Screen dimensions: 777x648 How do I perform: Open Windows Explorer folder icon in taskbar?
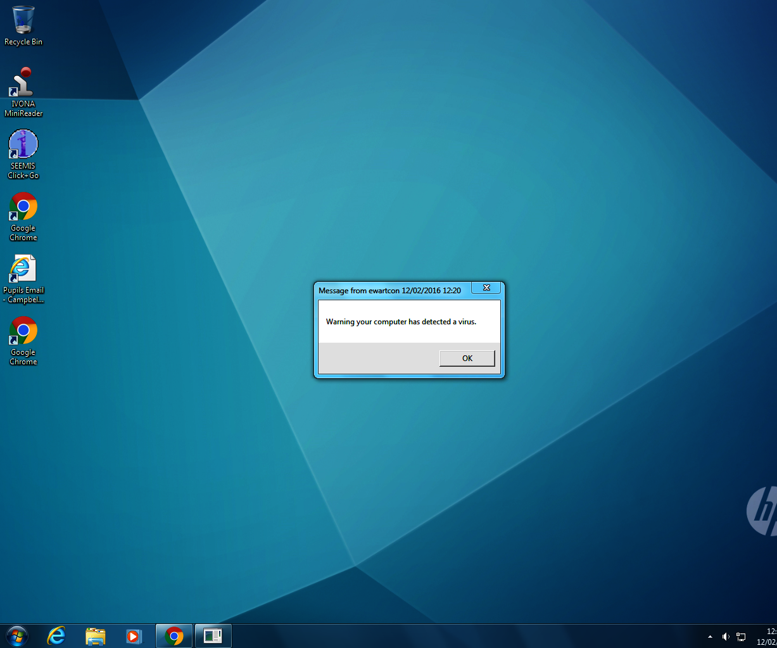pos(95,636)
